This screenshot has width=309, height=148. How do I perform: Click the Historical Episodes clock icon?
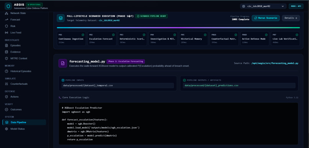coord(7,71)
